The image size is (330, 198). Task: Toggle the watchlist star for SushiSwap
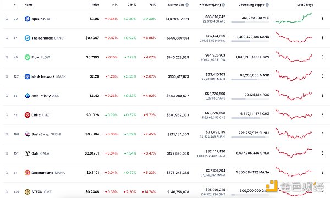click(7, 134)
